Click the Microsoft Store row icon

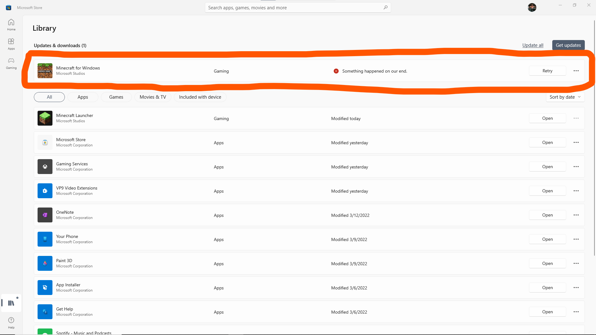pos(45,142)
